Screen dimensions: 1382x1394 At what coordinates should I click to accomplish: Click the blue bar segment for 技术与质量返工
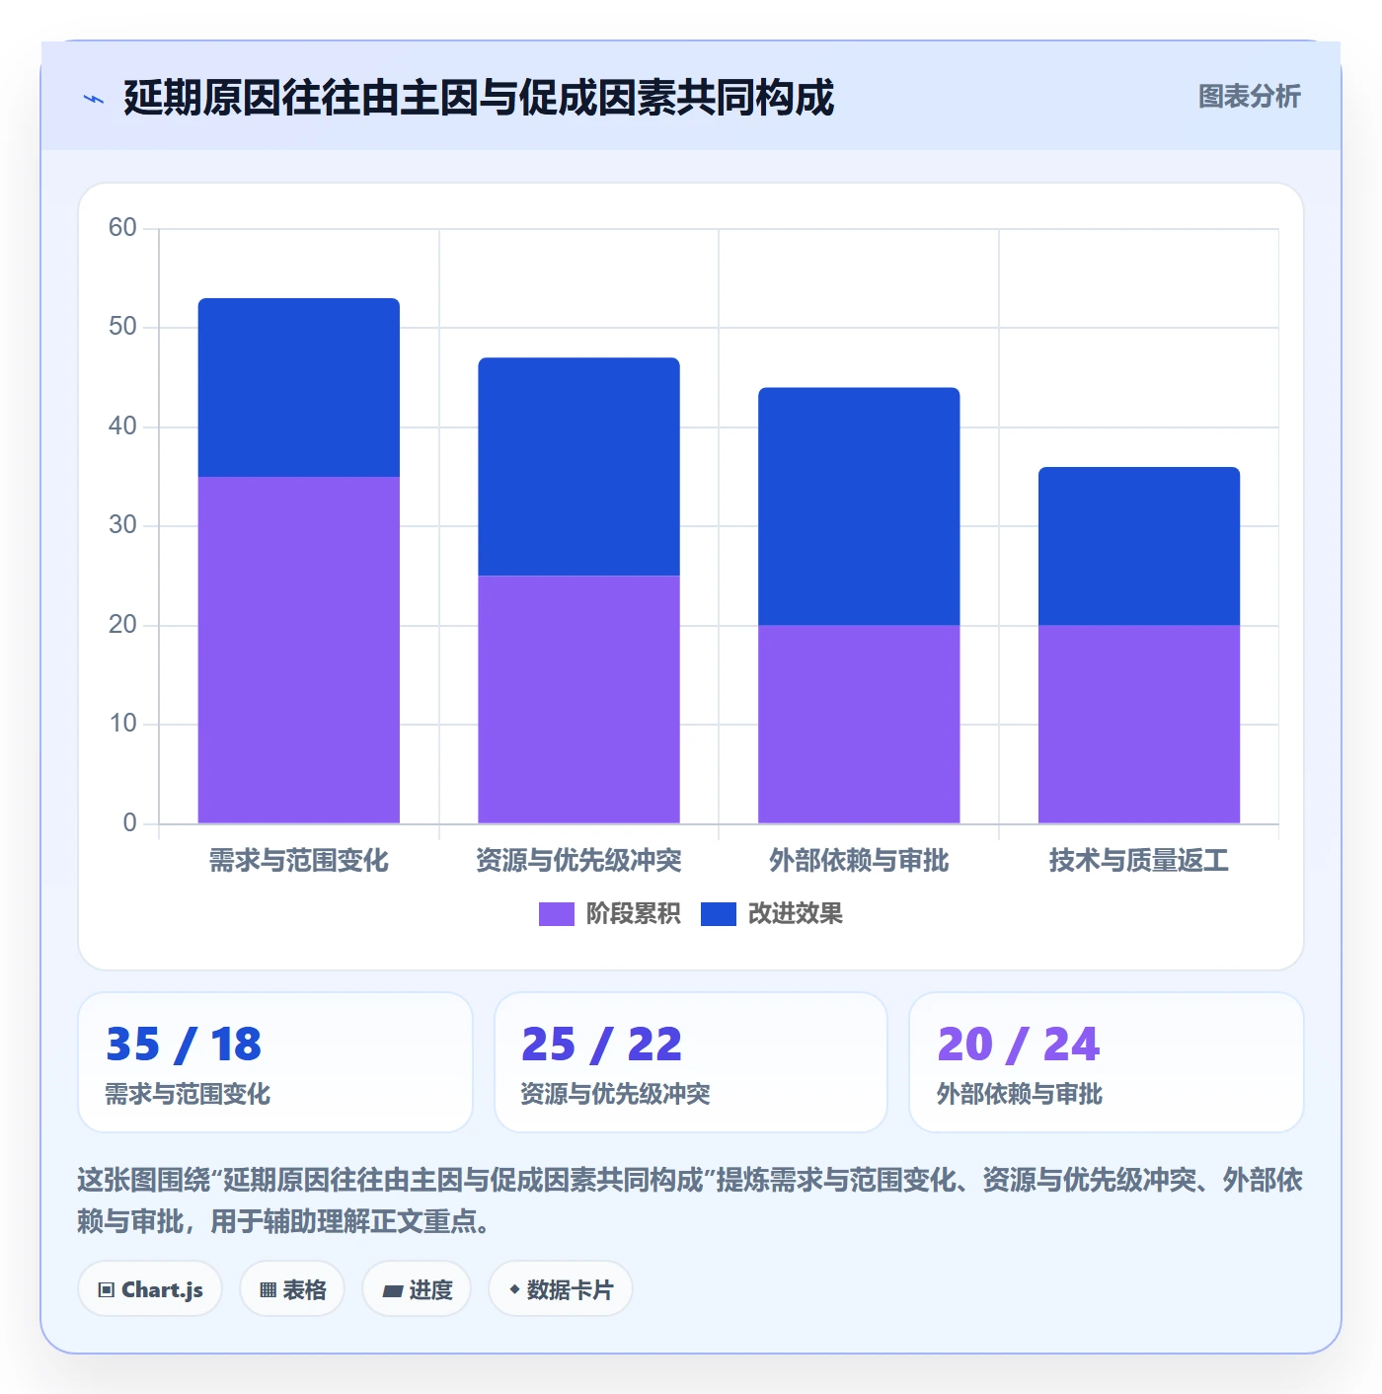pyautogui.click(x=1139, y=546)
